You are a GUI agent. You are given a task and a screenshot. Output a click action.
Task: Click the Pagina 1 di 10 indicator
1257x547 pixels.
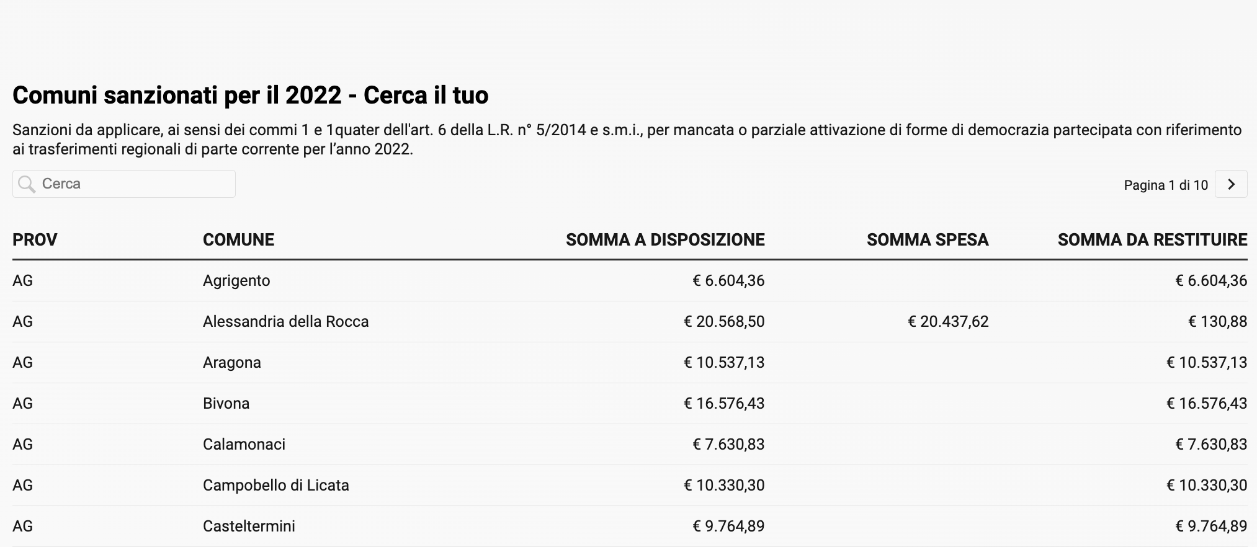[x=1166, y=185]
